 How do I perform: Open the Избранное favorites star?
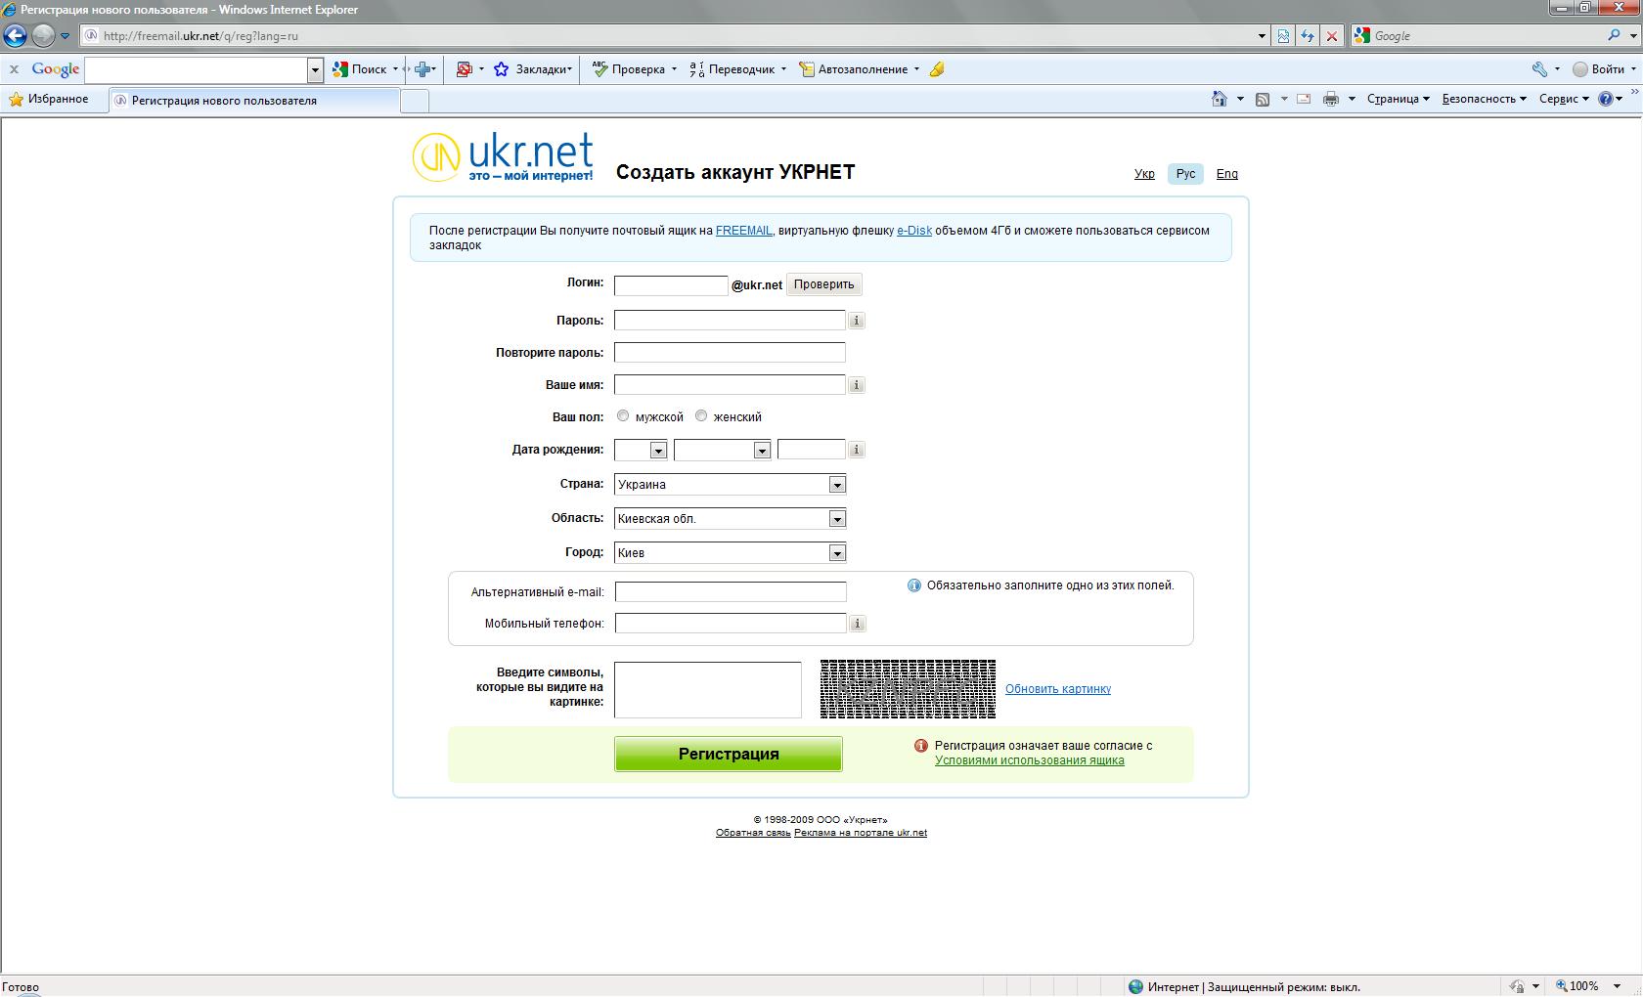[48, 99]
